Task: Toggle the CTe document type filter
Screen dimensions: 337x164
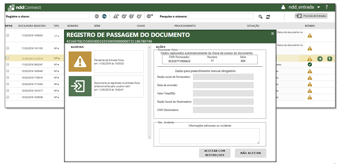Action: coord(104,17)
